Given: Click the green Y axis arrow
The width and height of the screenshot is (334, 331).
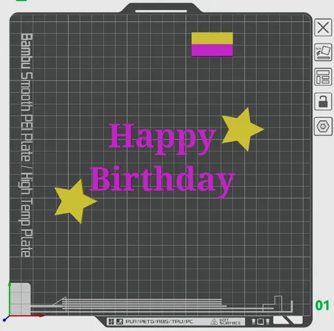Looking at the screenshot, I should 10,298.
